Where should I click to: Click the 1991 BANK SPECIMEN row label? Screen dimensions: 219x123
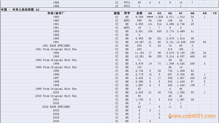[x=56, y=45]
